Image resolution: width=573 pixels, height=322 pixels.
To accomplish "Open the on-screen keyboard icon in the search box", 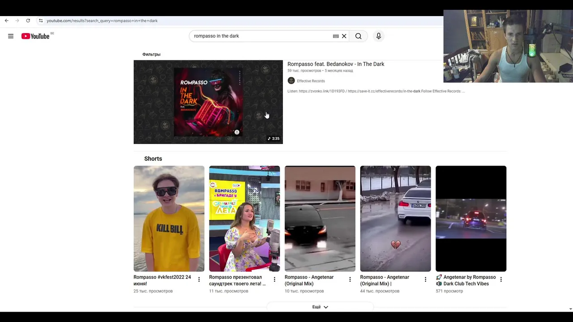I will [x=336, y=36].
